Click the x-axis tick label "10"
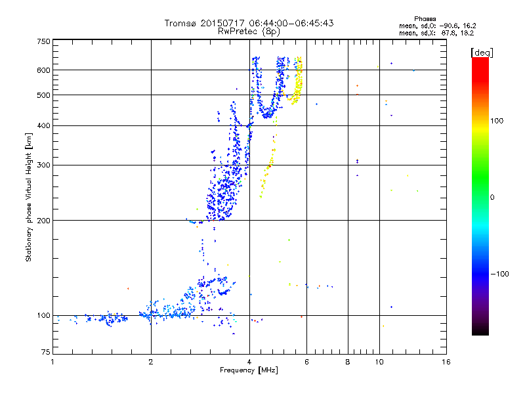Image resolution: width=525 pixels, height=394 pixels. tap(379, 362)
